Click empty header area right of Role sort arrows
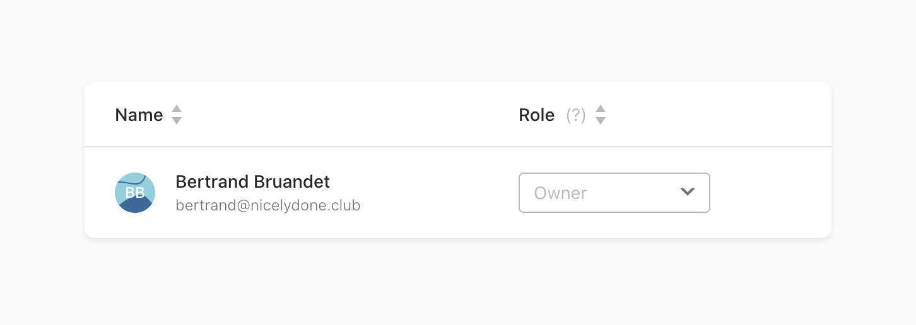 click(x=713, y=115)
